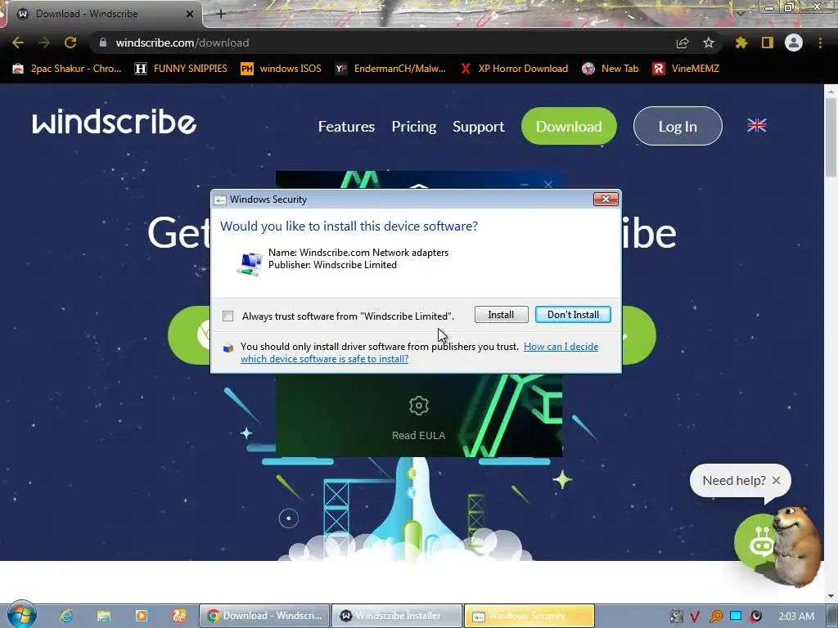
Task: Open the Support page
Action: tap(478, 127)
